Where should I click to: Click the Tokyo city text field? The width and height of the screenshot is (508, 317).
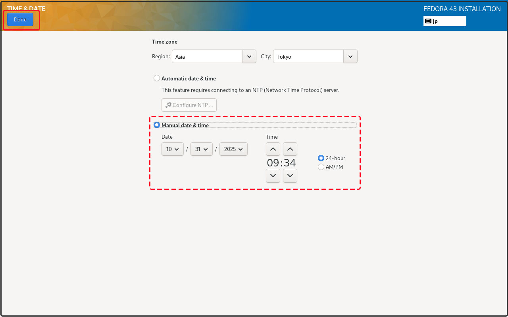[308, 56]
